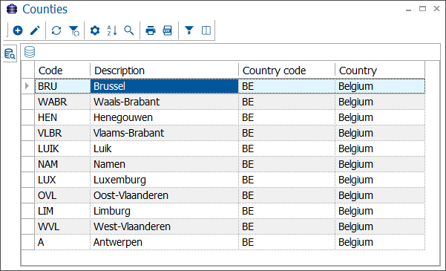This screenshot has width=446, height=271.
Task: Select Luxemburg description cell
Action: tap(164, 180)
